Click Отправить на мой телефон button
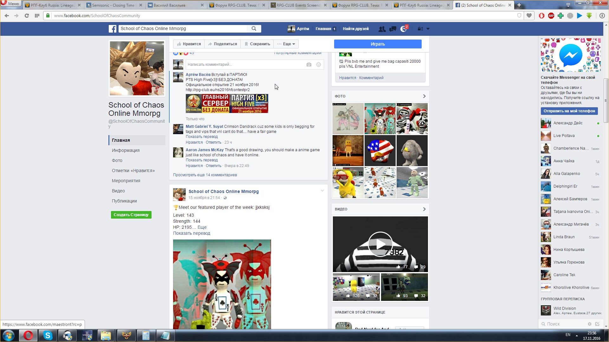Image resolution: width=609 pixels, height=342 pixels. pyautogui.click(x=569, y=111)
